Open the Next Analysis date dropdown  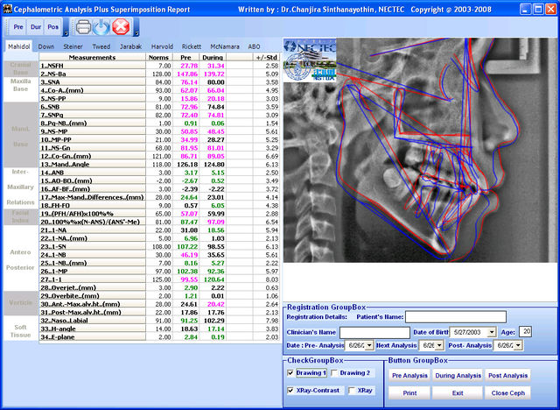click(439, 345)
